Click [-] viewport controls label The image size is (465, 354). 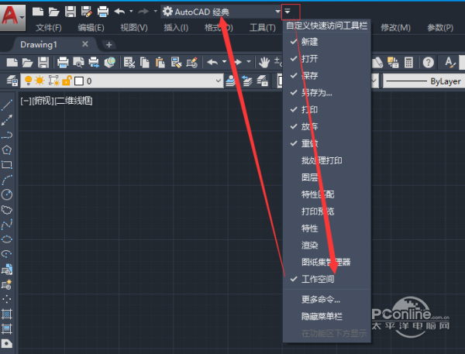coord(26,101)
